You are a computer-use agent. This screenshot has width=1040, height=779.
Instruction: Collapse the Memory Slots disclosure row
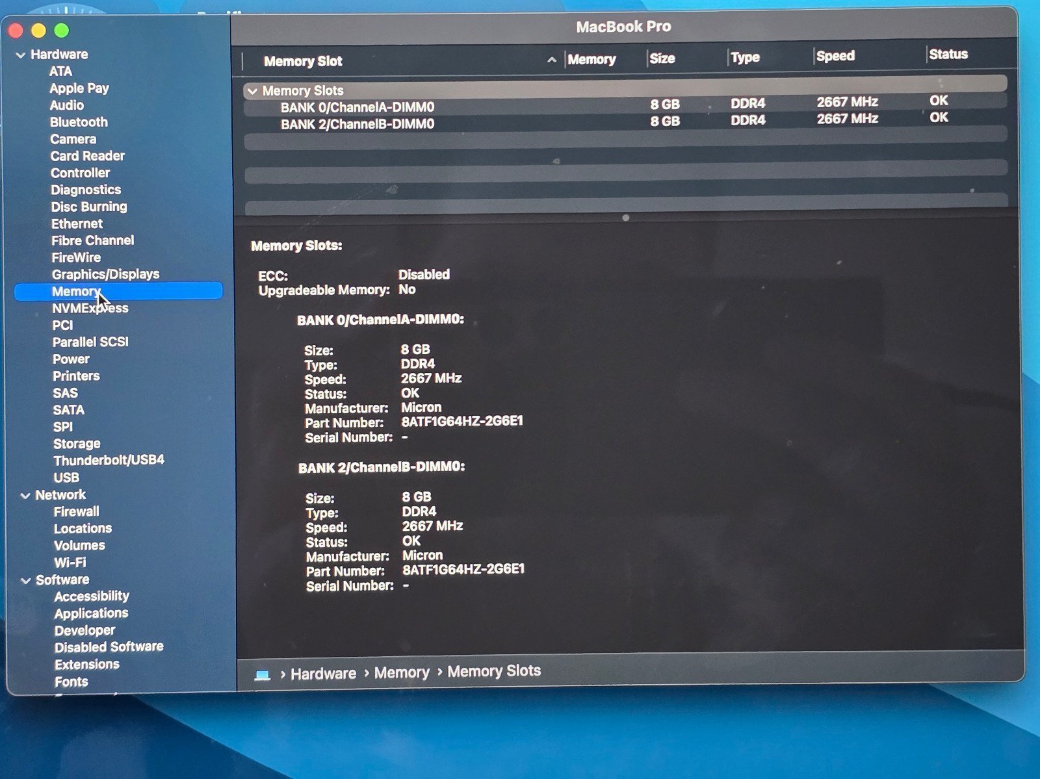(x=252, y=92)
